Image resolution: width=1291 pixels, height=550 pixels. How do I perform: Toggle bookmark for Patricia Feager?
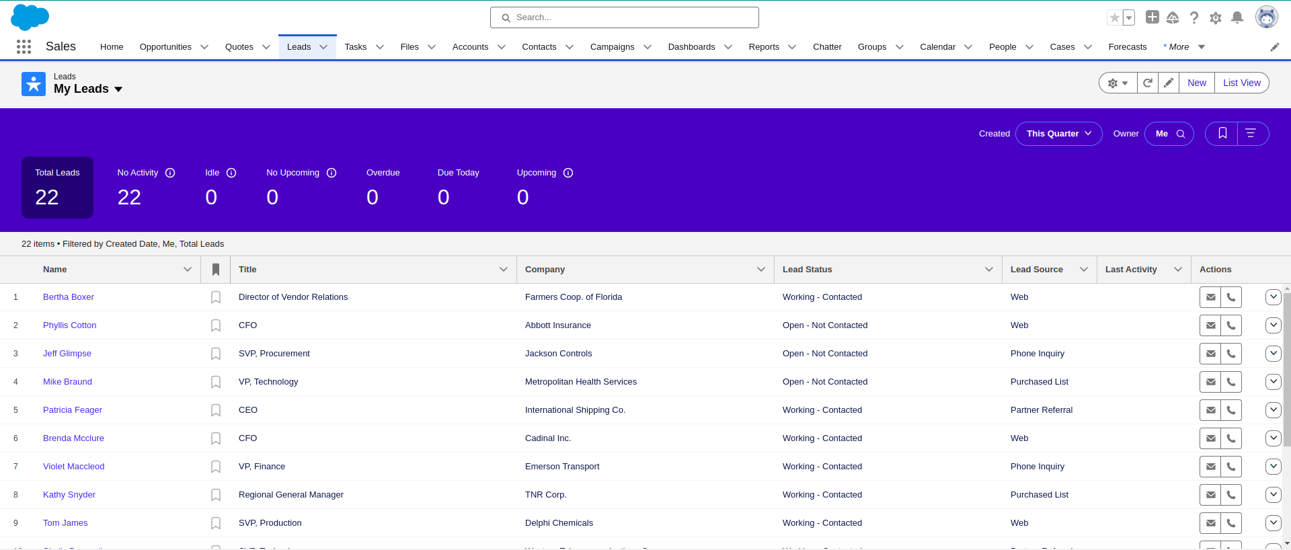216,410
